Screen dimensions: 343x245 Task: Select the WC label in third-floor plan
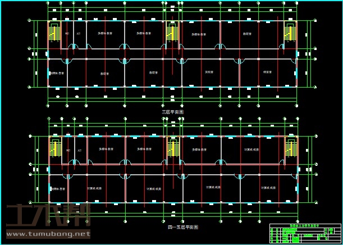(67, 34)
